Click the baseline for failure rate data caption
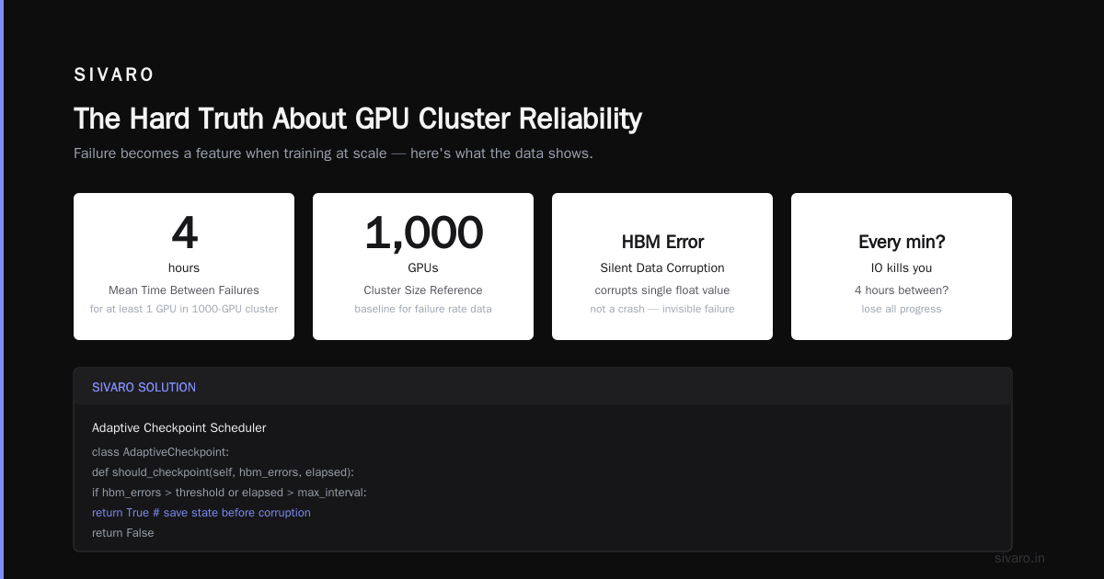This screenshot has width=1104, height=579. (x=423, y=309)
